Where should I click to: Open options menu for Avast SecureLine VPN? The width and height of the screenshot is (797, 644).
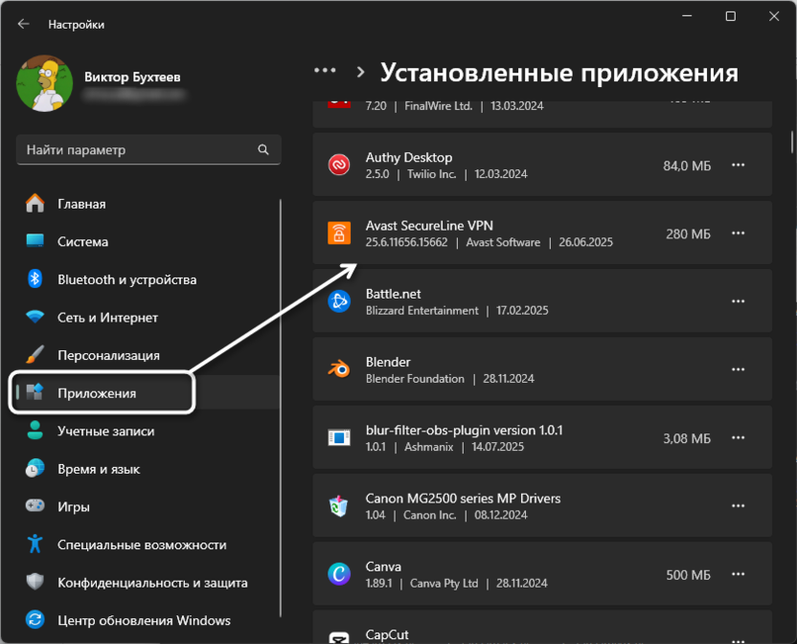pos(739,233)
